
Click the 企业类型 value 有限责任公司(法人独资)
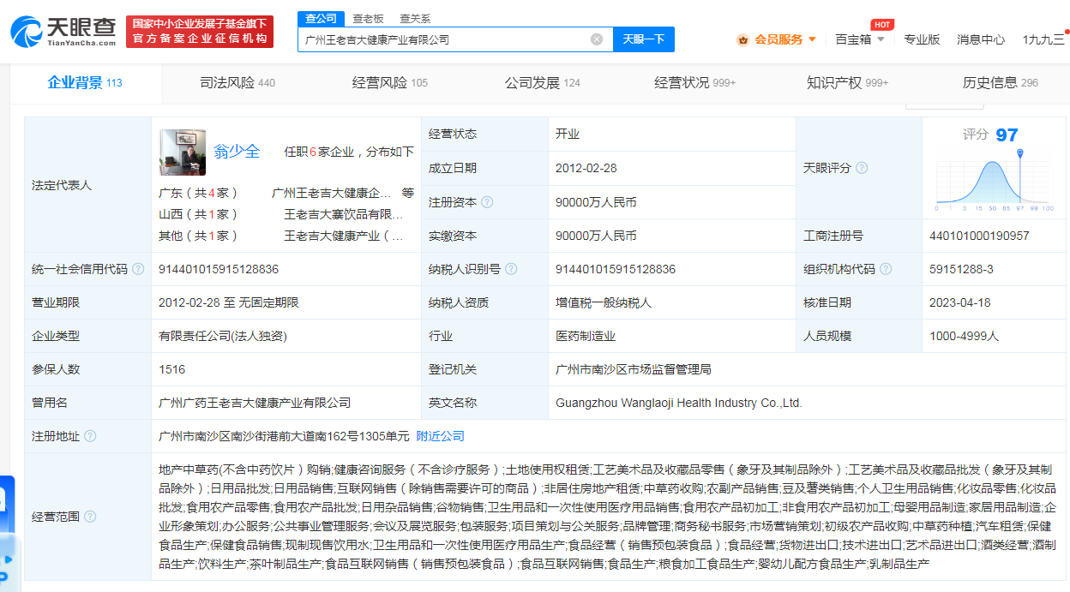[222, 336]
